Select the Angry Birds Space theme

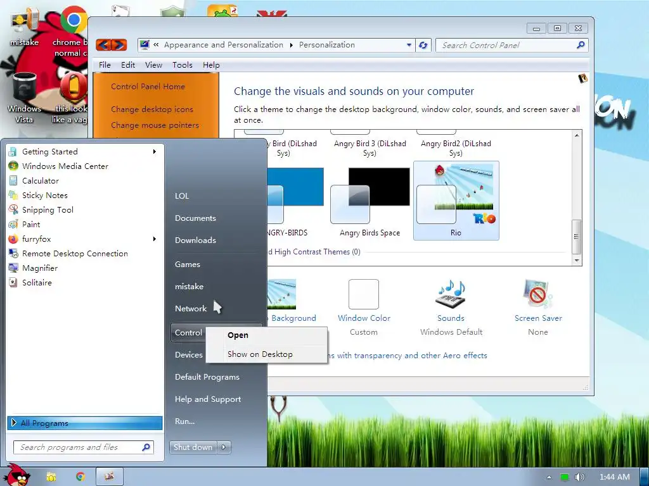[x=369, y=202]
